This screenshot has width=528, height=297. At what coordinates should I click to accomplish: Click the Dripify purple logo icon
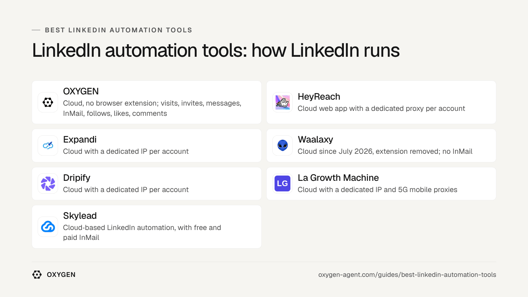point(48,183)
